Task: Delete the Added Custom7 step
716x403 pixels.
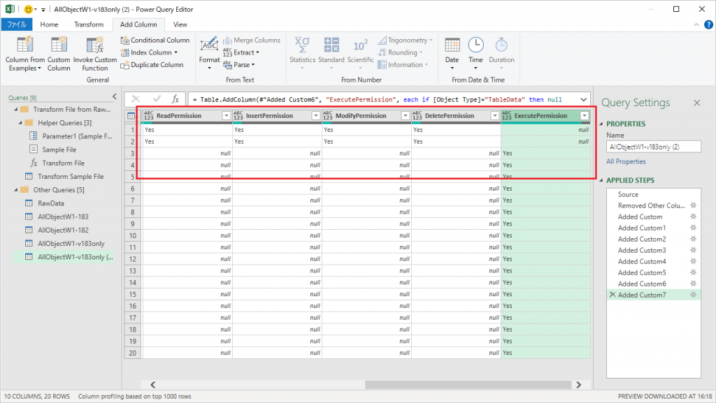Action: pyautogui.click(x=613, y=295)
